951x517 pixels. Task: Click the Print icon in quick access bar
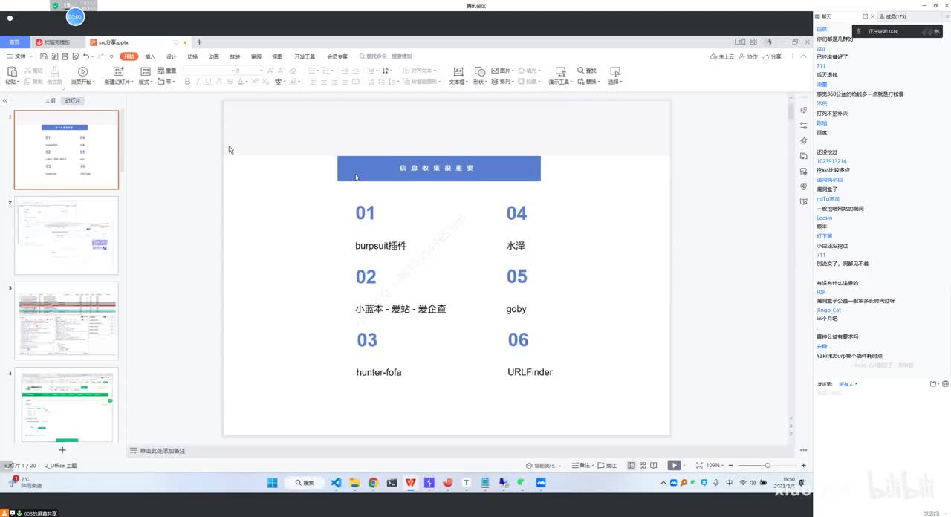[65, 56]
